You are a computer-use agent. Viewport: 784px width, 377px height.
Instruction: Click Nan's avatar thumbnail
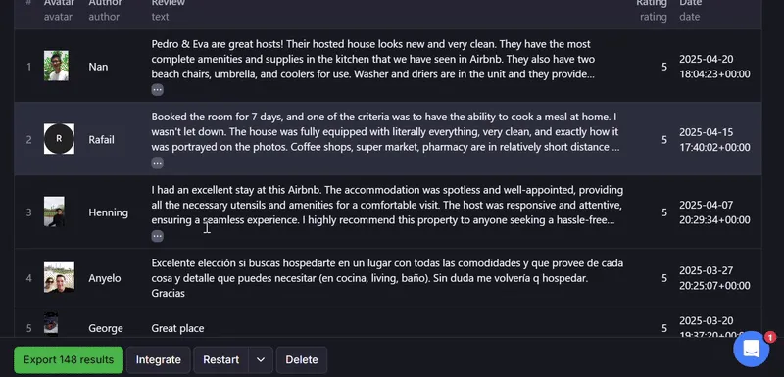56,66
